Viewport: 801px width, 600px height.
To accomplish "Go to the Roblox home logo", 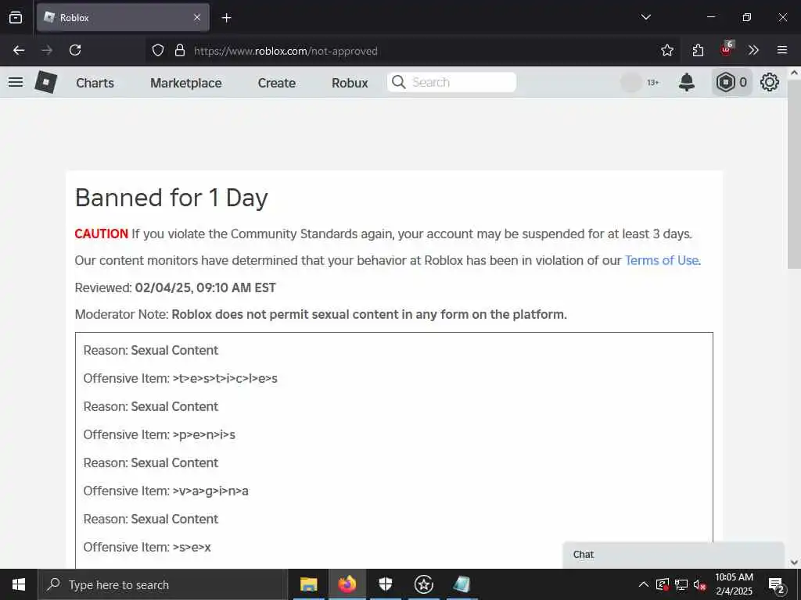I will (45, 82).
